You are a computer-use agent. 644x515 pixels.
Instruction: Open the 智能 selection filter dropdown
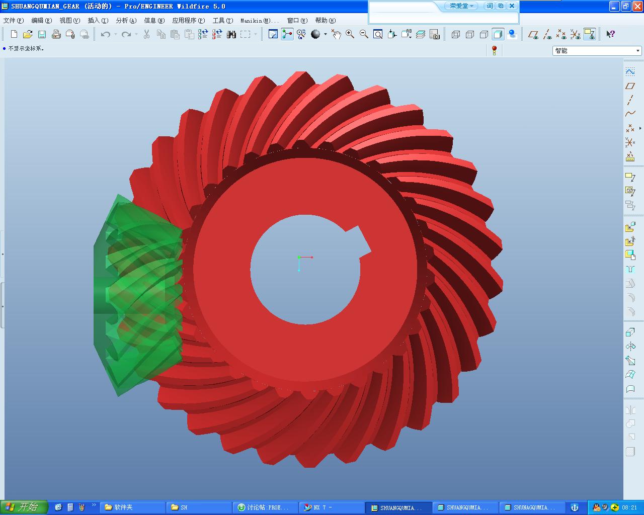point(597,50)
